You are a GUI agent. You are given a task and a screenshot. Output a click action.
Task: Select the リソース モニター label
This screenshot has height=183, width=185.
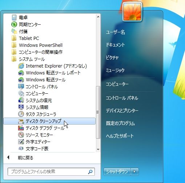click(x=39, y=135)
